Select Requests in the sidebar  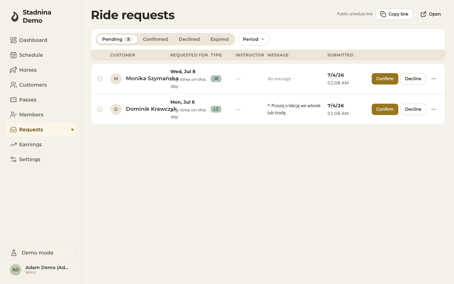tap(41, 130)
